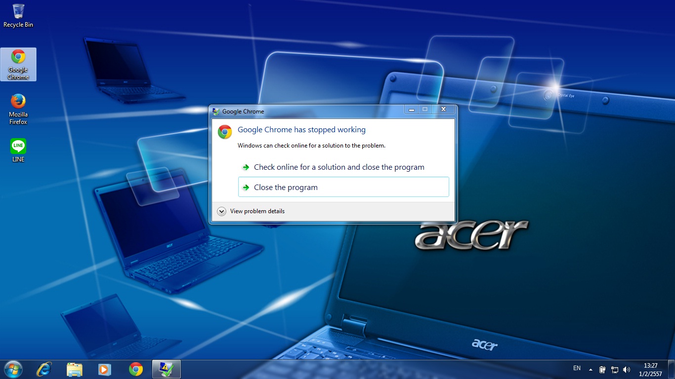Close the Google Chrome error dialog window
The height and width of the screenshot is (379, 675).
[x=443, y=110]
